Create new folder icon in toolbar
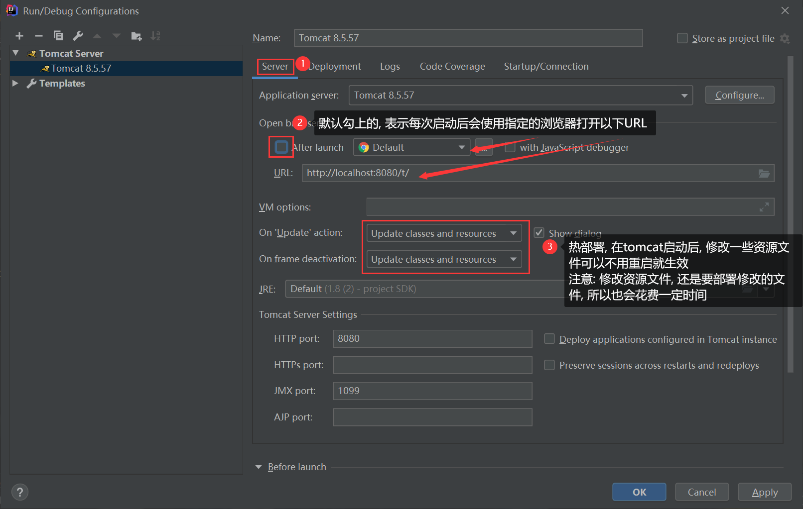Image resolution: width=803 pixels, height=509 pixels. (136, 36)
